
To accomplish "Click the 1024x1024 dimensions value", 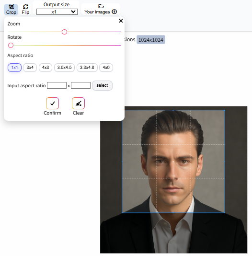I will [x=151, y=40].
